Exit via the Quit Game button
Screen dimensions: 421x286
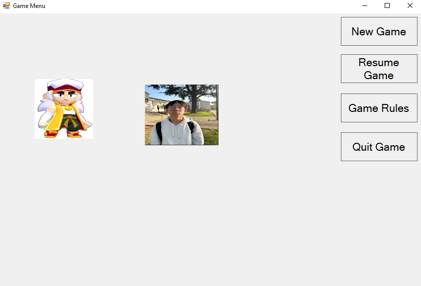[379, 147]
